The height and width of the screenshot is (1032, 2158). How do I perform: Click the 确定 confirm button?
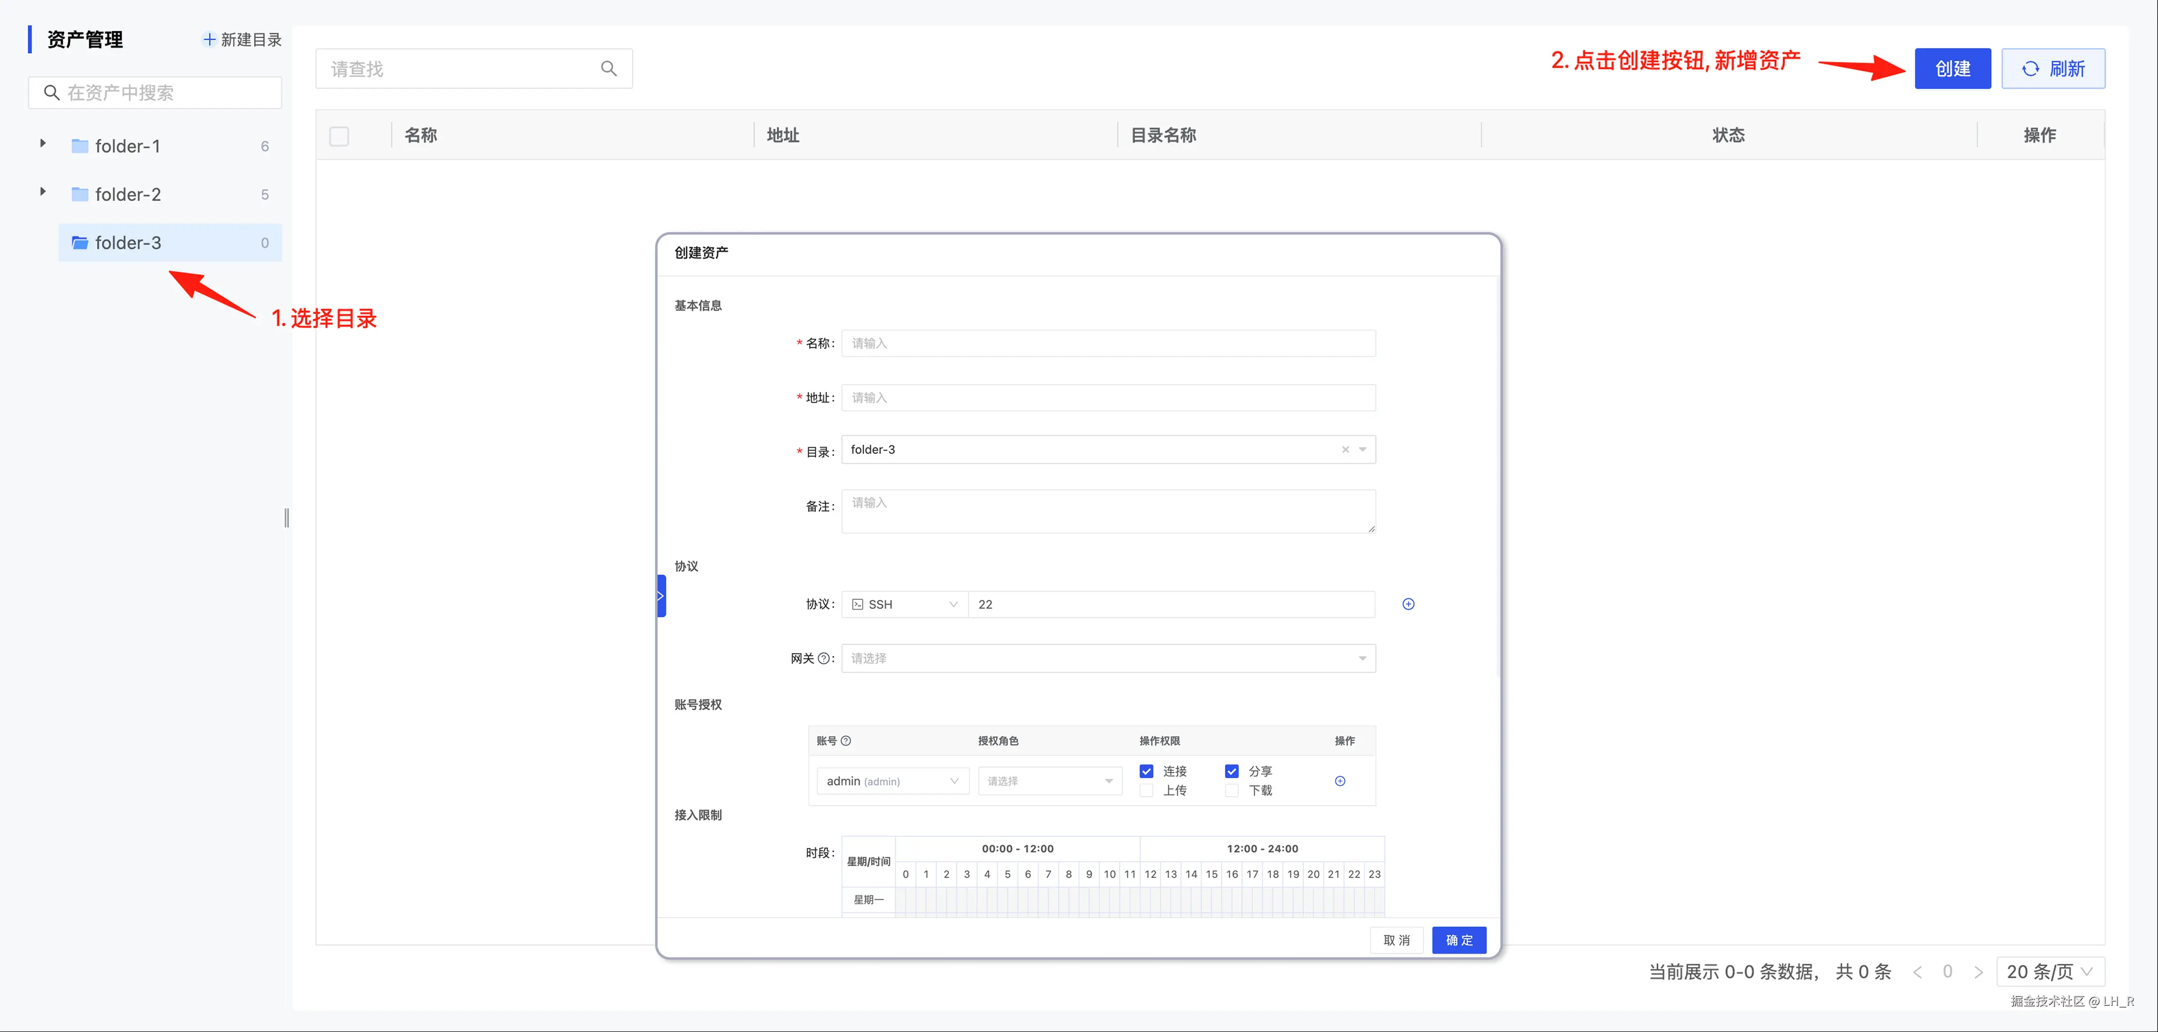click(x=1458, y=940)
